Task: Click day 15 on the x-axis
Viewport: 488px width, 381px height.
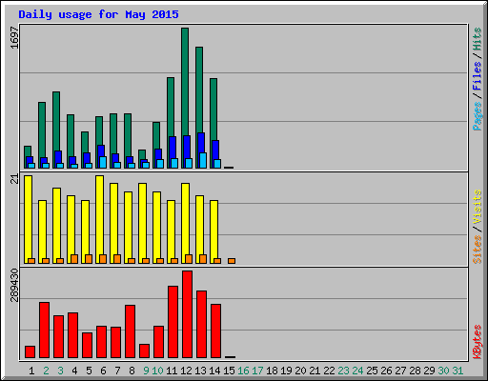Action: click(229, 371)
